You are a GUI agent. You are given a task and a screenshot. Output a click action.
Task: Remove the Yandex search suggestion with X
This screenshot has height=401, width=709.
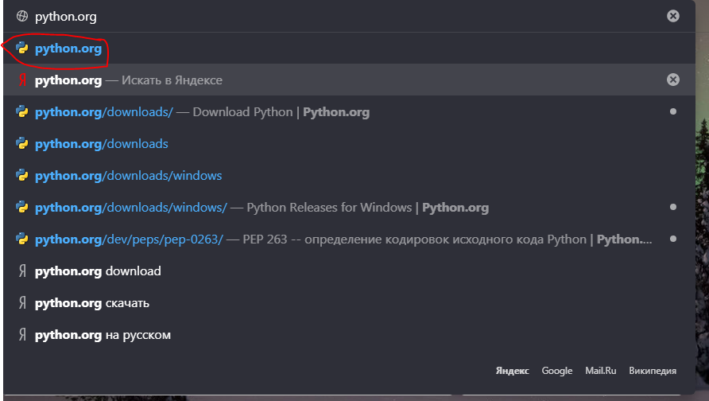(x=672, y=80)
